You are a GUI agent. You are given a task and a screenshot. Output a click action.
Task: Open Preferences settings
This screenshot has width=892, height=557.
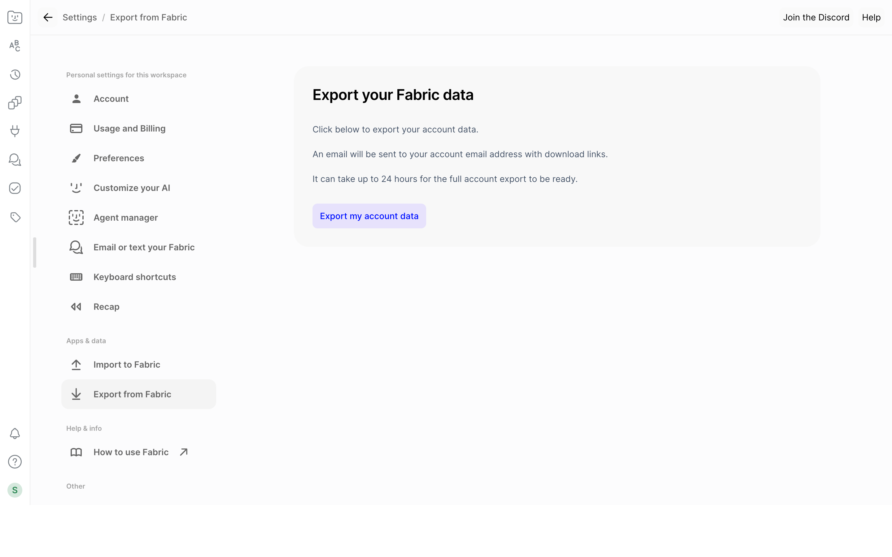tap(138, 158)
